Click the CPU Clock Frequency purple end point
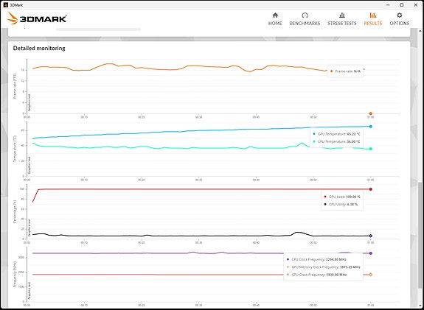The height and width of the screenshot is (310, 424). click(370, 253)
